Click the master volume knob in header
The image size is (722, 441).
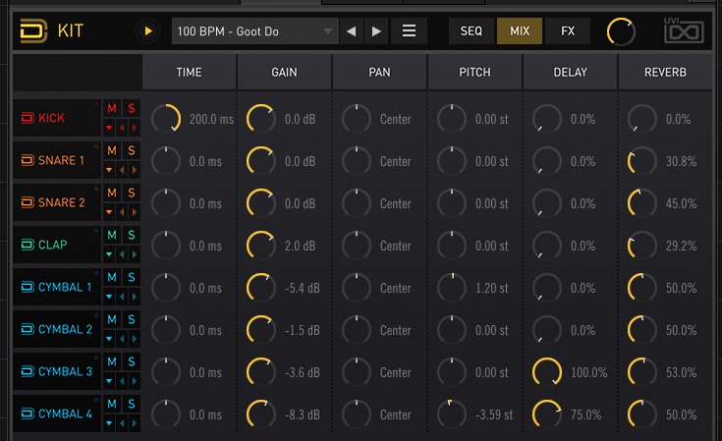(621, 31)
